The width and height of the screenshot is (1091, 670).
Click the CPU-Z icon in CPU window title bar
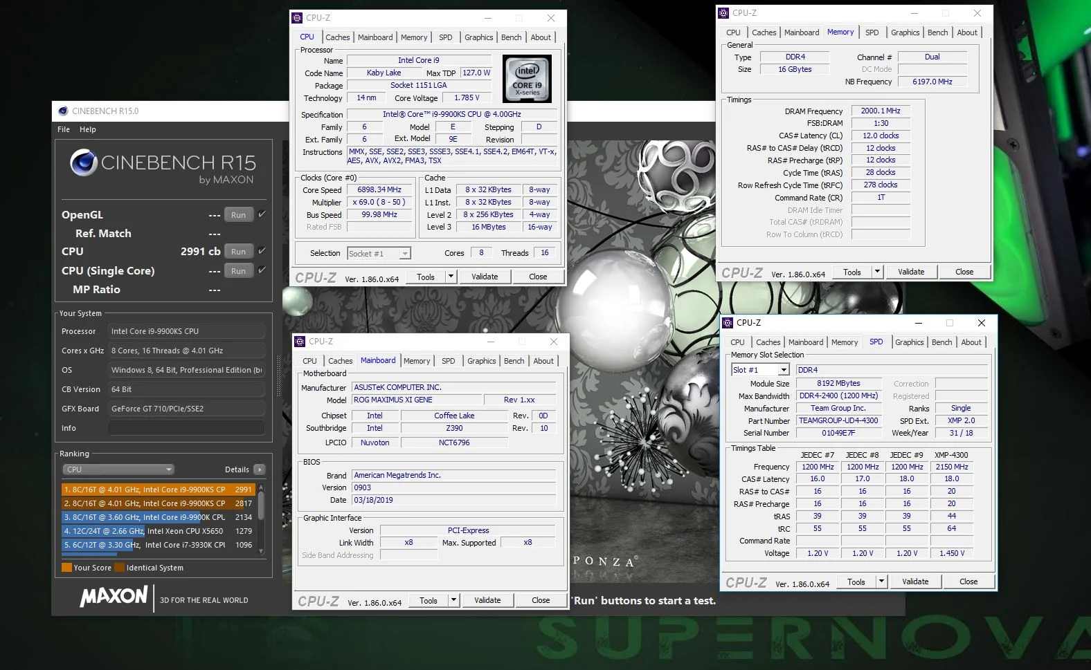(298, 18)
